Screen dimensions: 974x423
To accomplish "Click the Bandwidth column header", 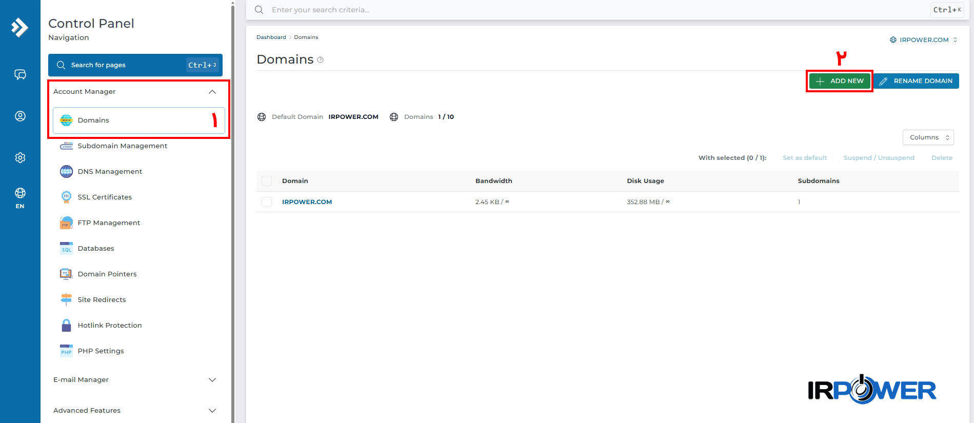I will coord(493,181).
